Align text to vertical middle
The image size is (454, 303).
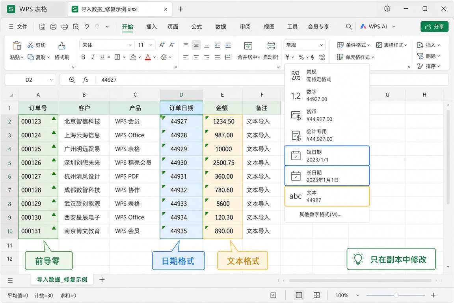[196, 45]
